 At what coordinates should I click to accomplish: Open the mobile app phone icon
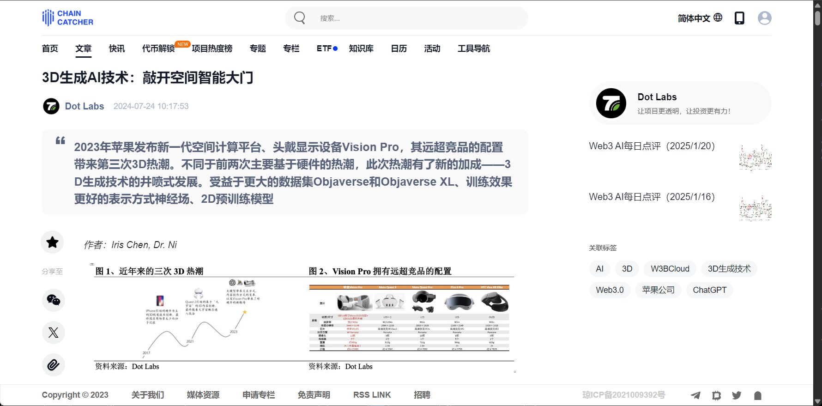tap(739, 18)
